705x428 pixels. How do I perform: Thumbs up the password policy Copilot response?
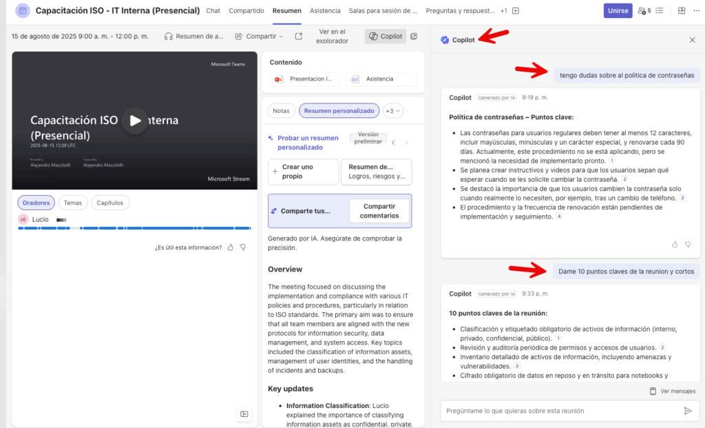pyautogui.click(x=675, y=244)
